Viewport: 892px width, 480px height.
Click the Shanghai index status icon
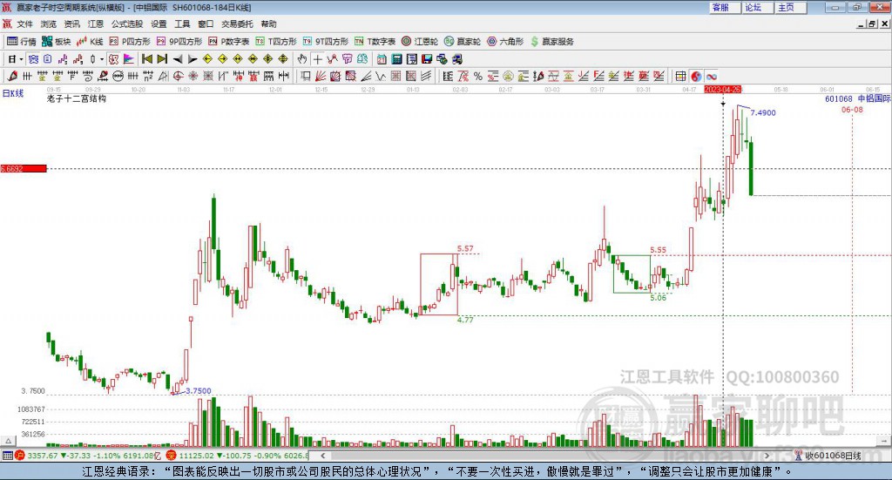pos(20,456)
